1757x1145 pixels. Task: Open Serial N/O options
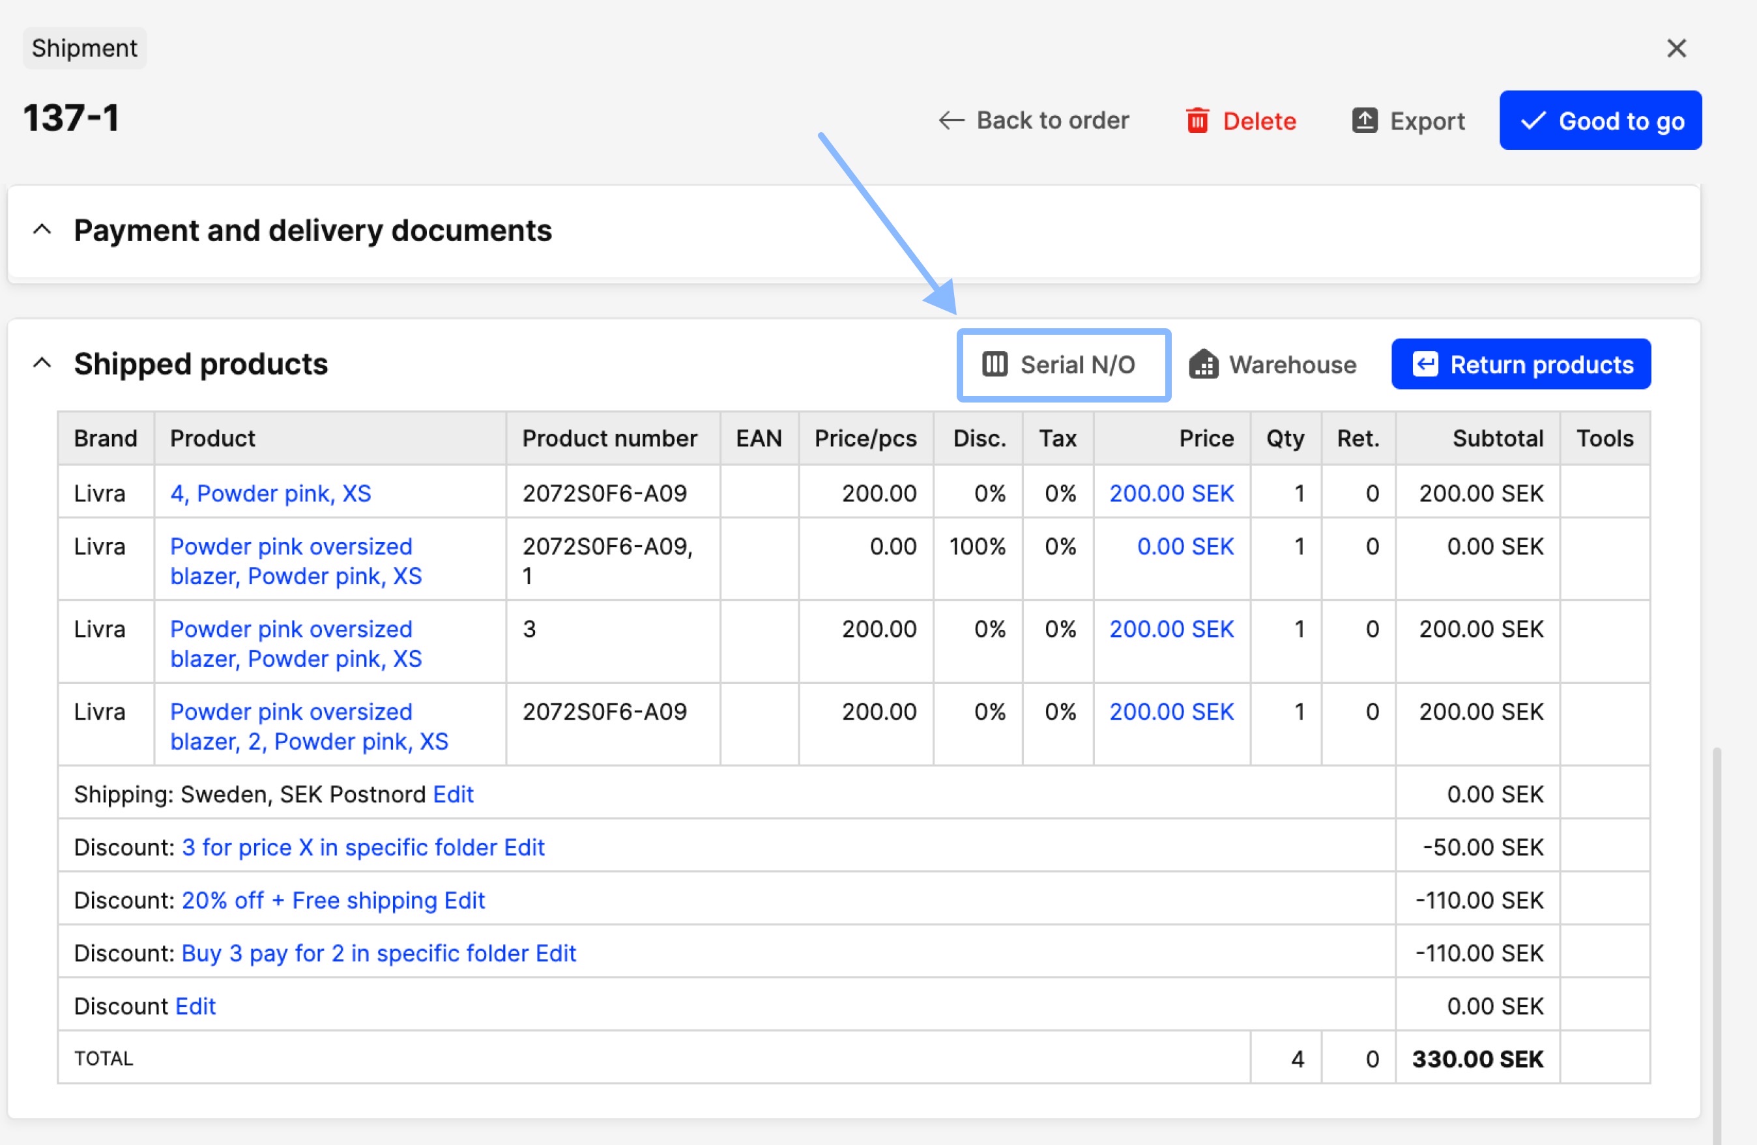point(1063,365)
